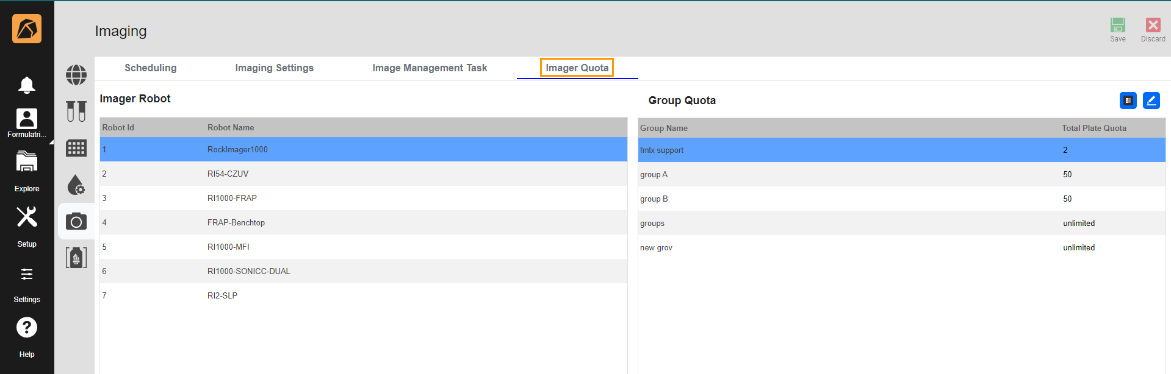
Task: Open the Settings sliders in sidebar
Action: pos(26,275)
